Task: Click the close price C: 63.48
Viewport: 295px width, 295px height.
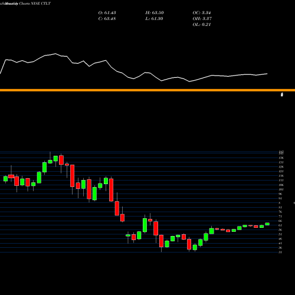Action: point(107,19)
